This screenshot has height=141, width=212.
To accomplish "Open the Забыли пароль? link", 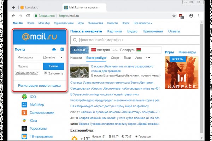I will [26, 73].
